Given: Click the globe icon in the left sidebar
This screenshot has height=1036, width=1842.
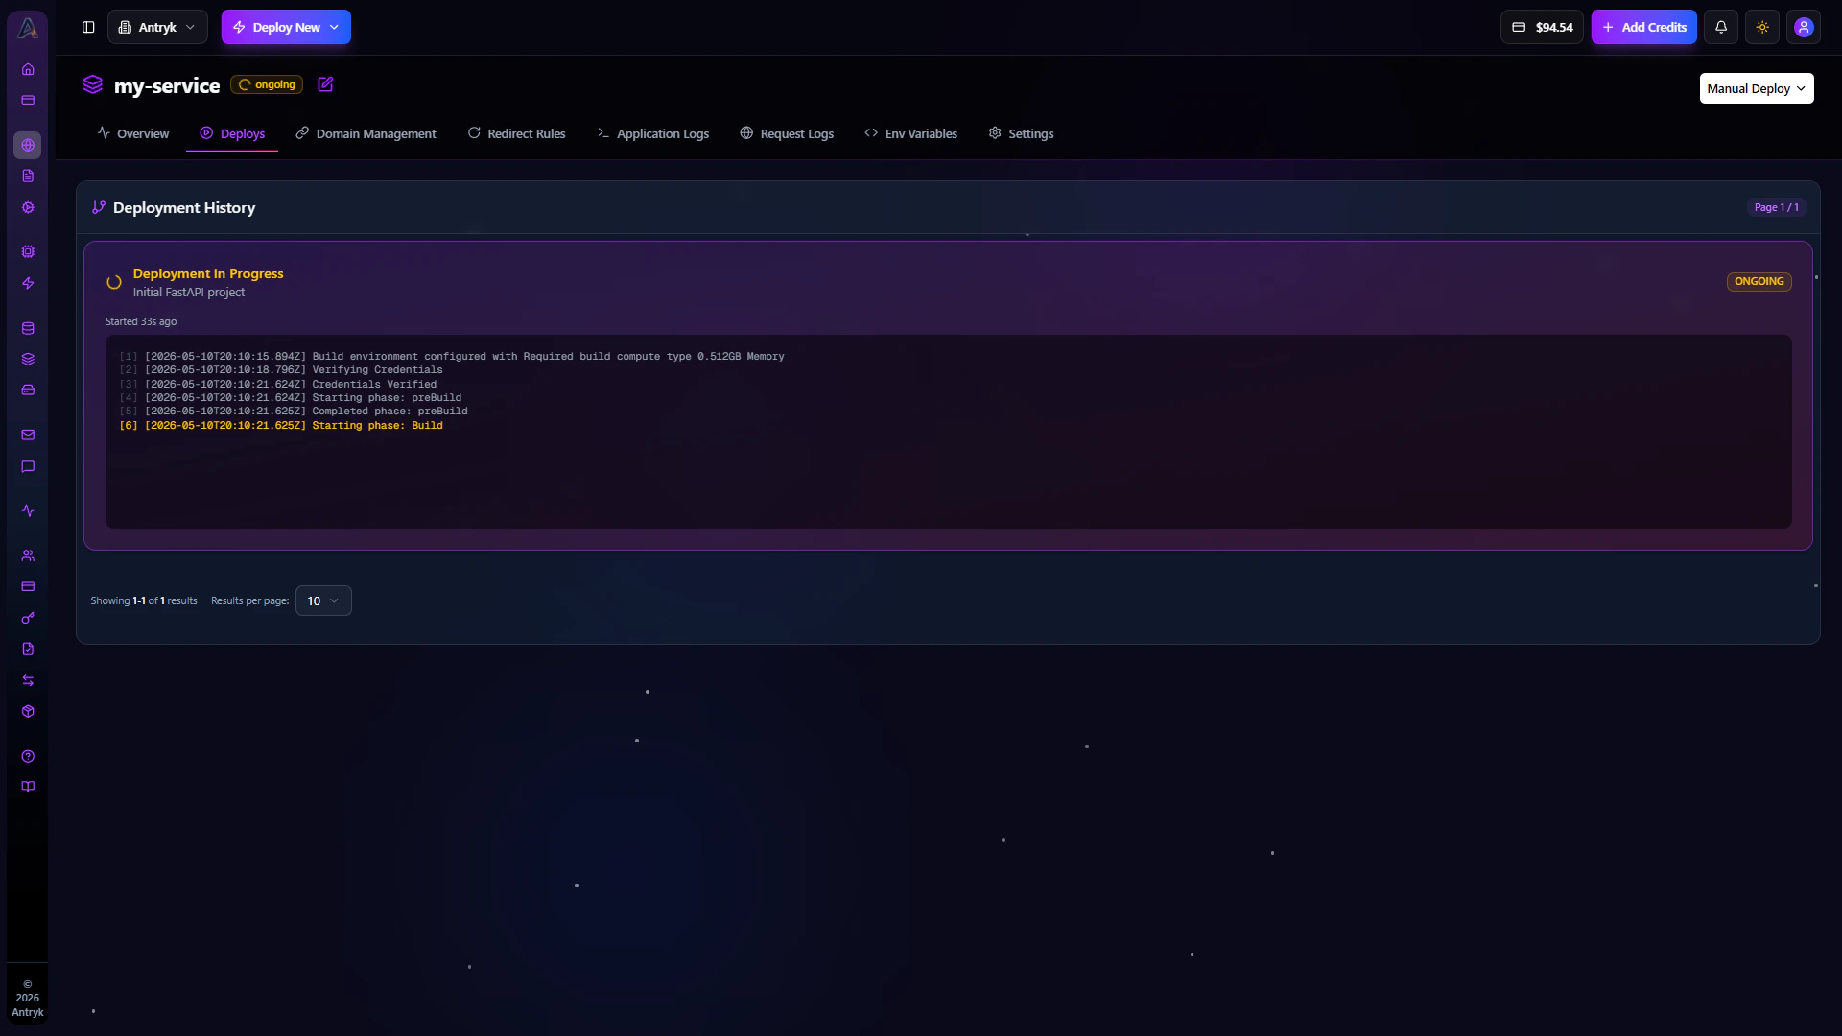Looking at the screenshot, I should (28, 145).
